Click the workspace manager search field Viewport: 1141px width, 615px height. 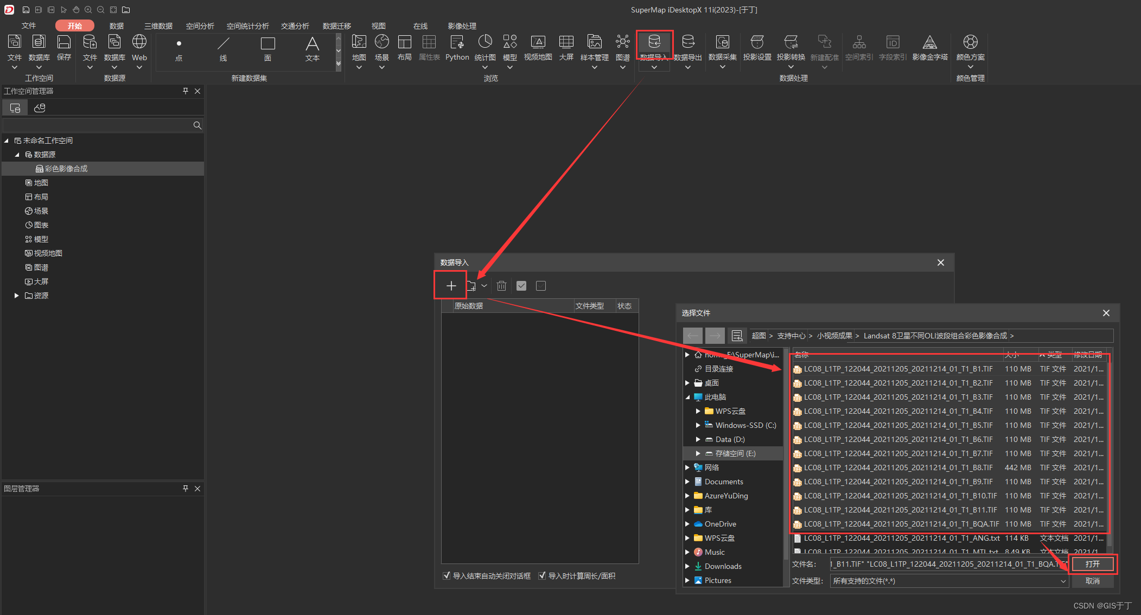click(98, 125)
